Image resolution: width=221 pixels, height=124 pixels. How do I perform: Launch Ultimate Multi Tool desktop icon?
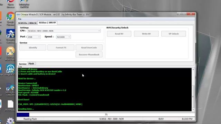click(x=10, y=54)
